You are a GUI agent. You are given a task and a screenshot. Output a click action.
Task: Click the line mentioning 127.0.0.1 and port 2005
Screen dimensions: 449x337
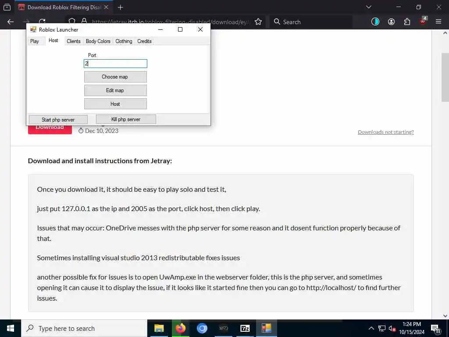tap(148, 208)
